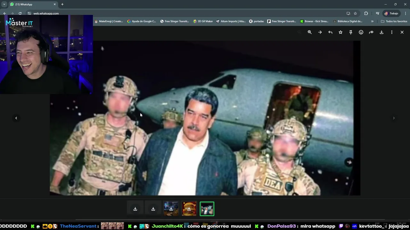Click the install app icon in address bar
The height and width of the screenshot is (230, 410).
pyautogui.click(x=348, y=13)
